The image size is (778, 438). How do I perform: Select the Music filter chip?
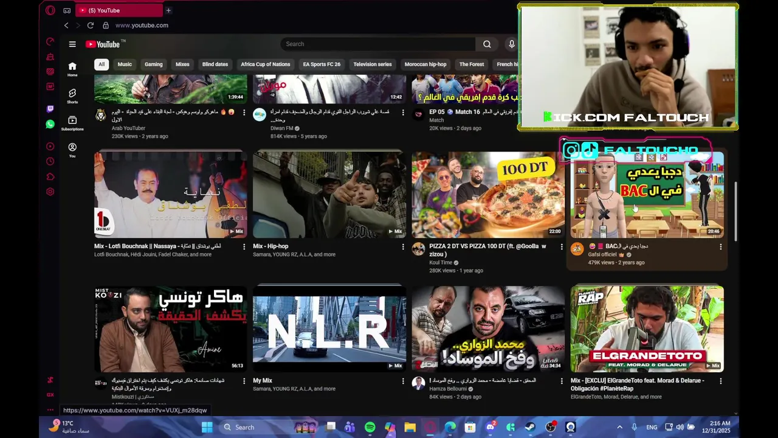[x=125, y=64]
